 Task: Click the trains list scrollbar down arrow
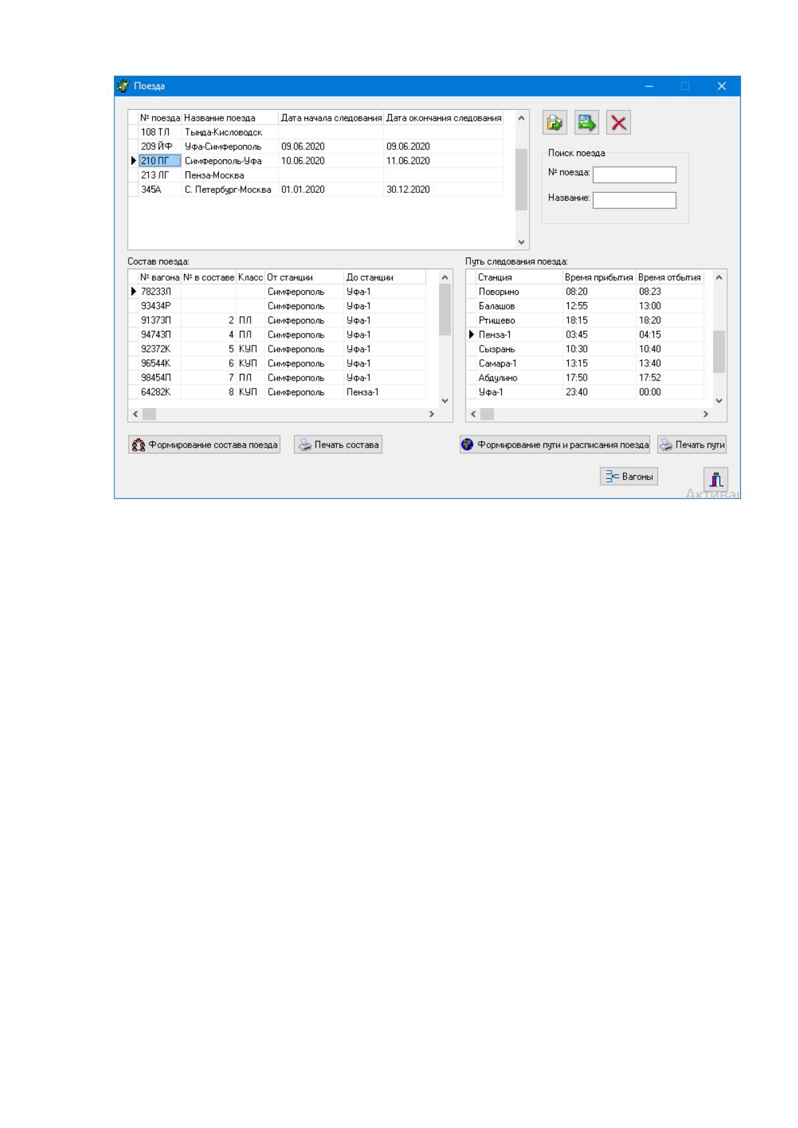point(521,242)
